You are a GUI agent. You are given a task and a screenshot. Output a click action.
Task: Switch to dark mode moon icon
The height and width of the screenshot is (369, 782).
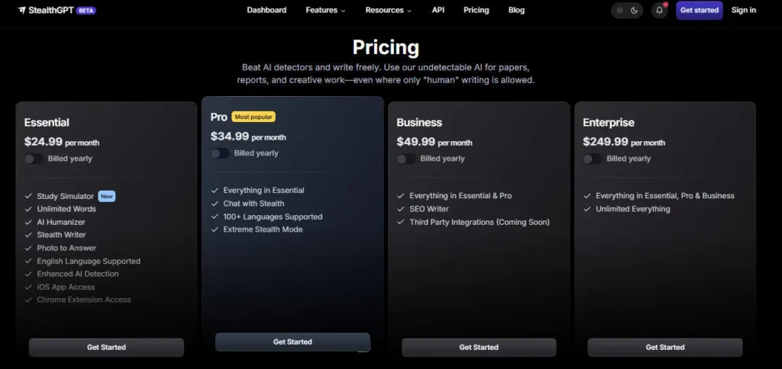635,11
